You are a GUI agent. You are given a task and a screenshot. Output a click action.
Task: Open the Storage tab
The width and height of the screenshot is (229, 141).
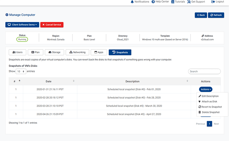pyautogui.click(x=55, y=52)
